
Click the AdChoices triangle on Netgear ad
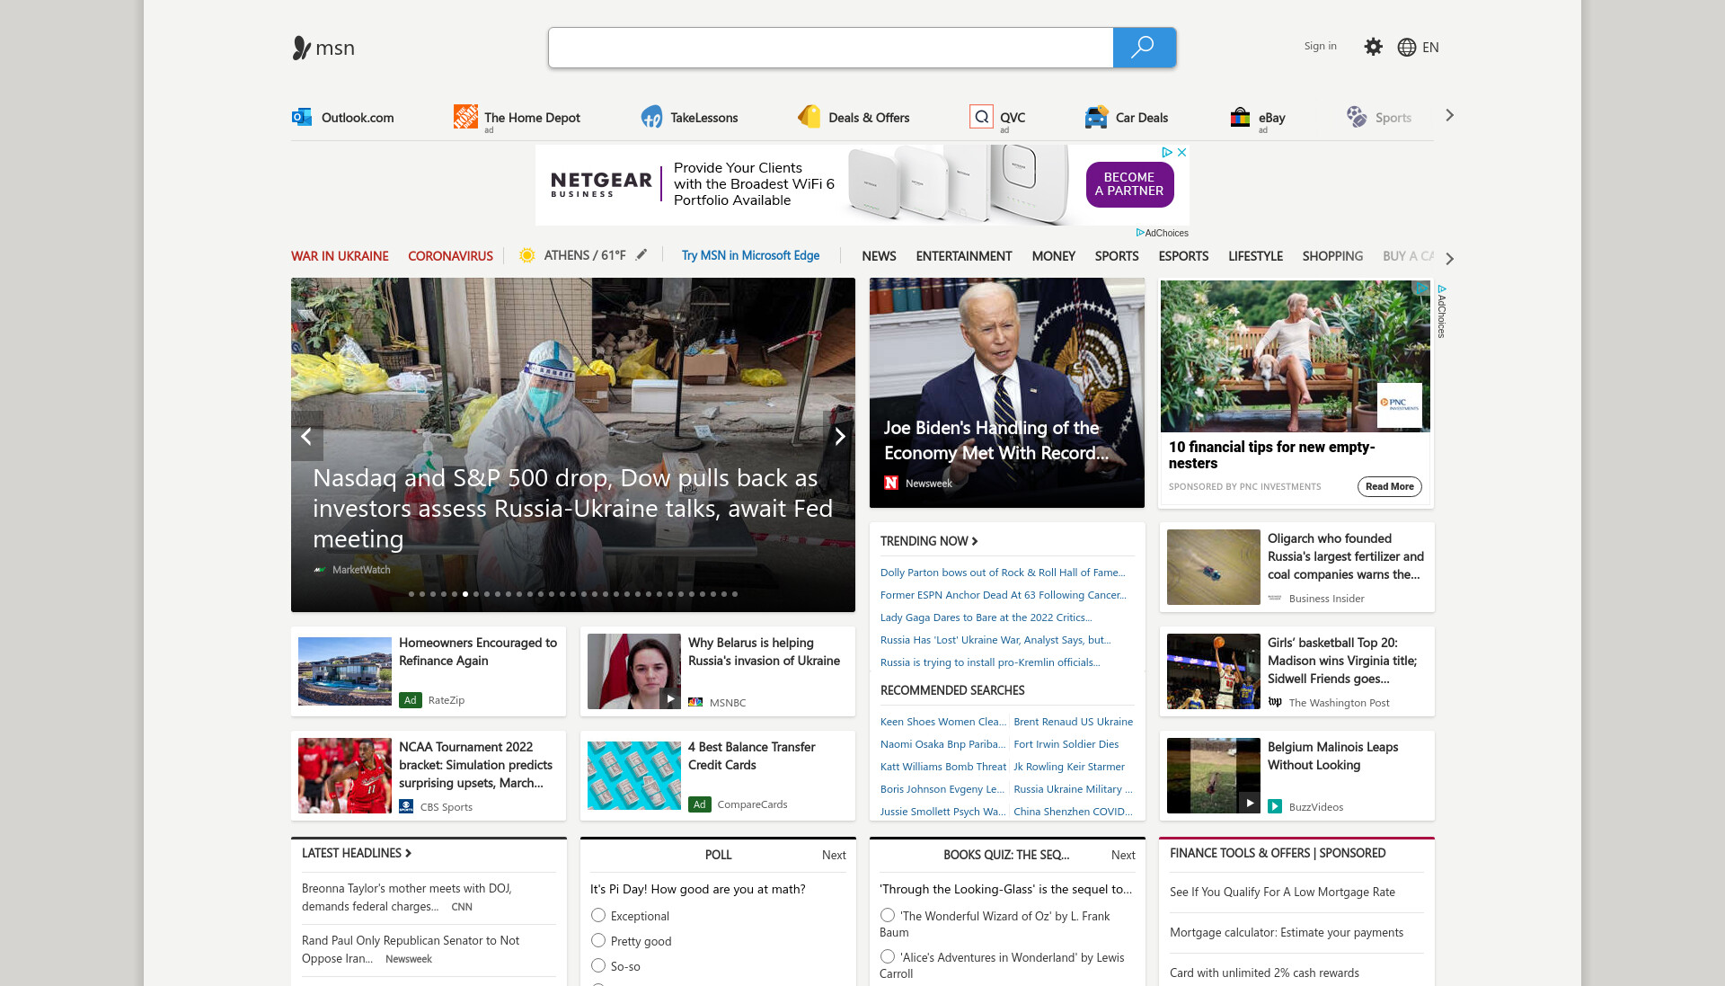[1167, 153]
